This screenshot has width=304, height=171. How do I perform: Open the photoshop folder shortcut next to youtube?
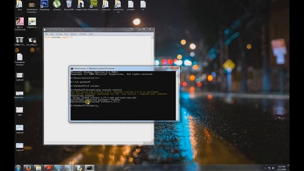pos(118,6)
